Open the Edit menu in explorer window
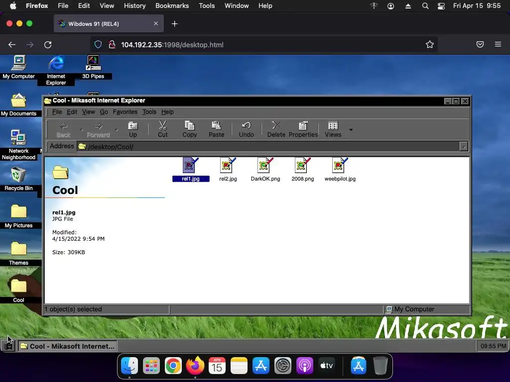The height and width of the screenshot is (382, 510). pos(72,112)
